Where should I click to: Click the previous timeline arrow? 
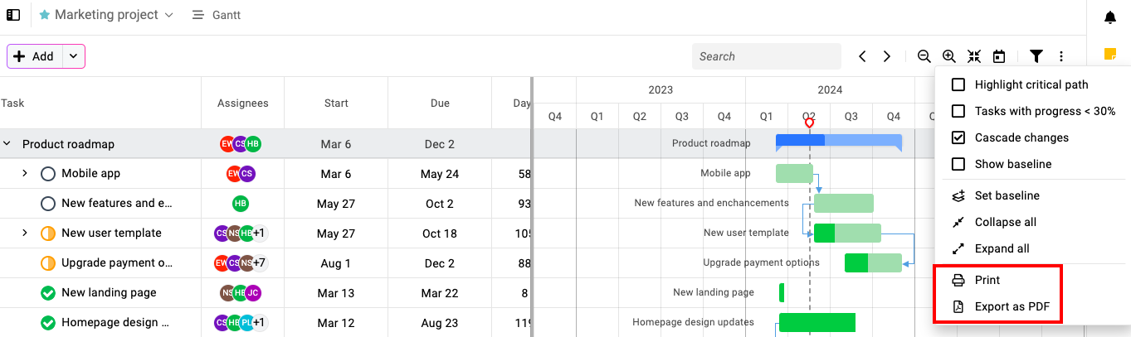(862, 56)
